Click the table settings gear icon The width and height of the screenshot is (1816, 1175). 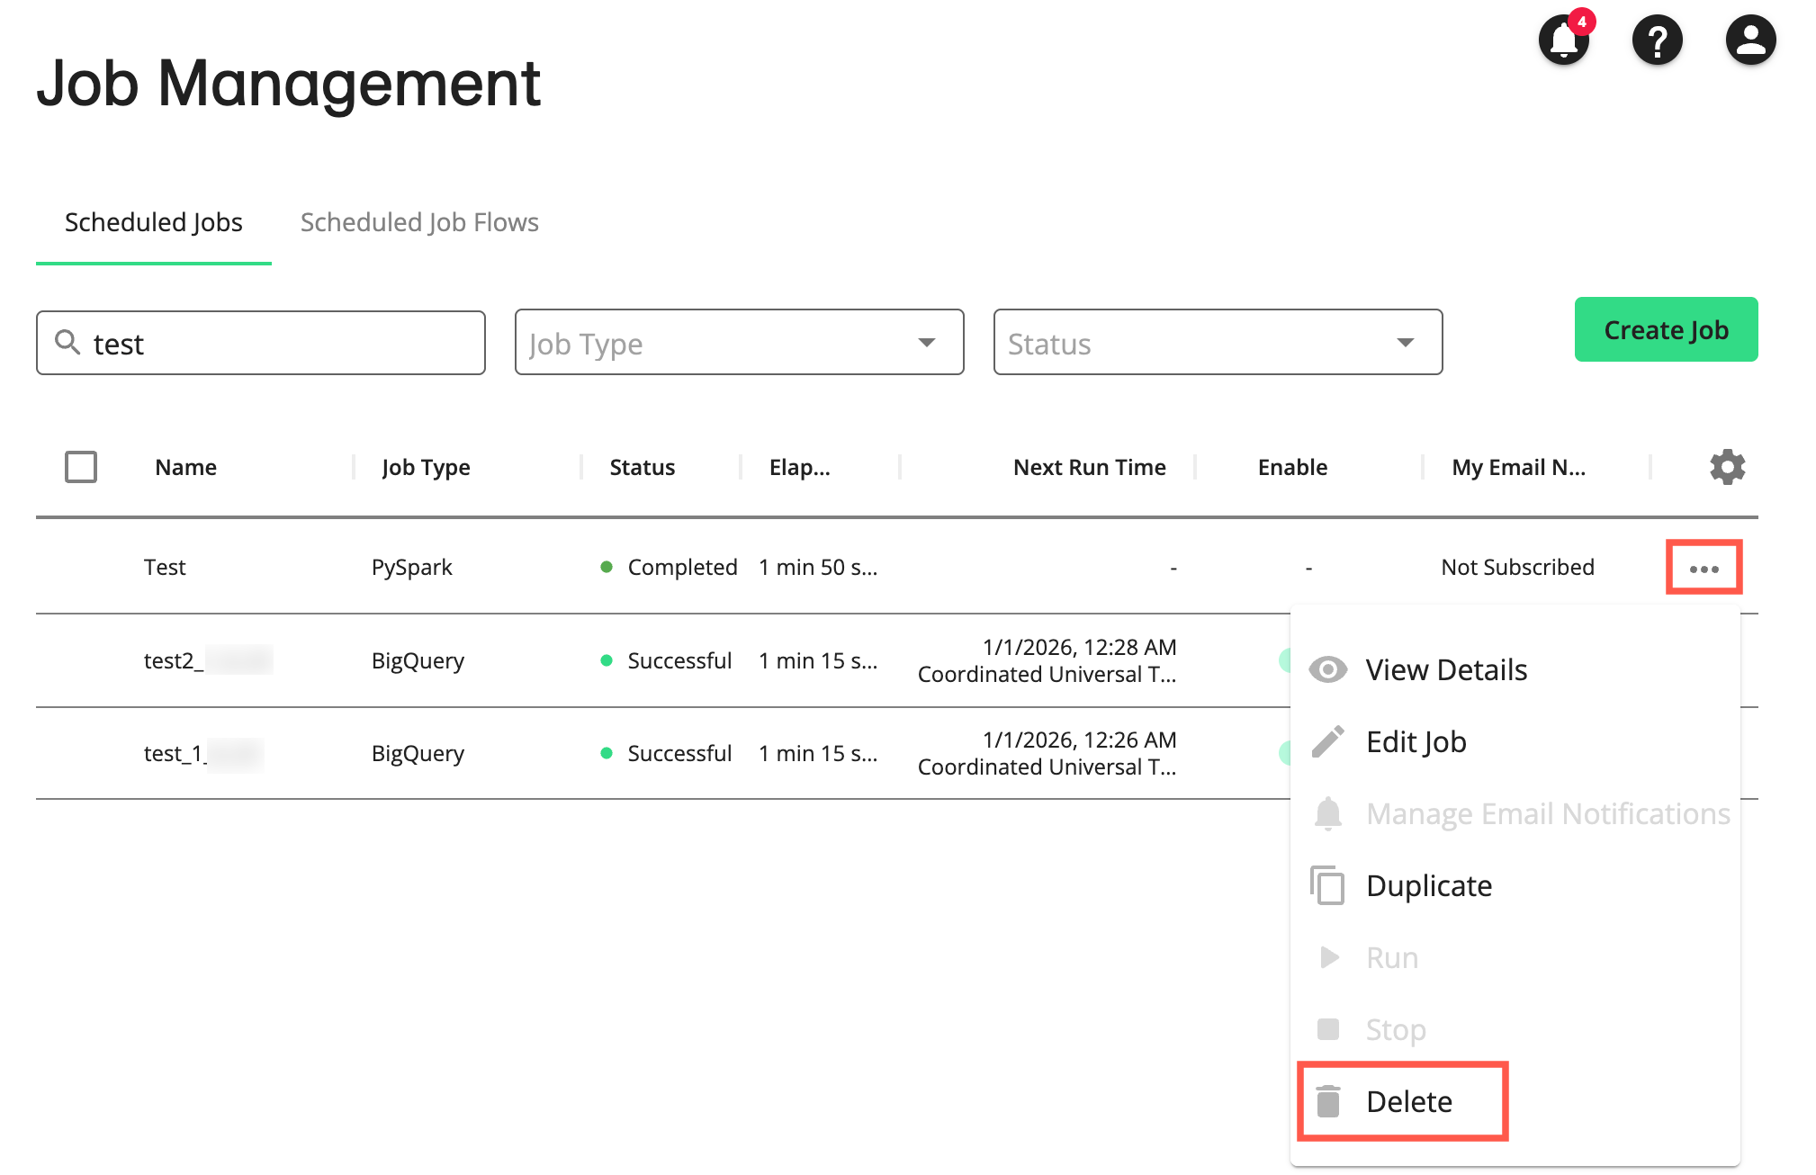pyautogui.click(x=1727, y=467)
